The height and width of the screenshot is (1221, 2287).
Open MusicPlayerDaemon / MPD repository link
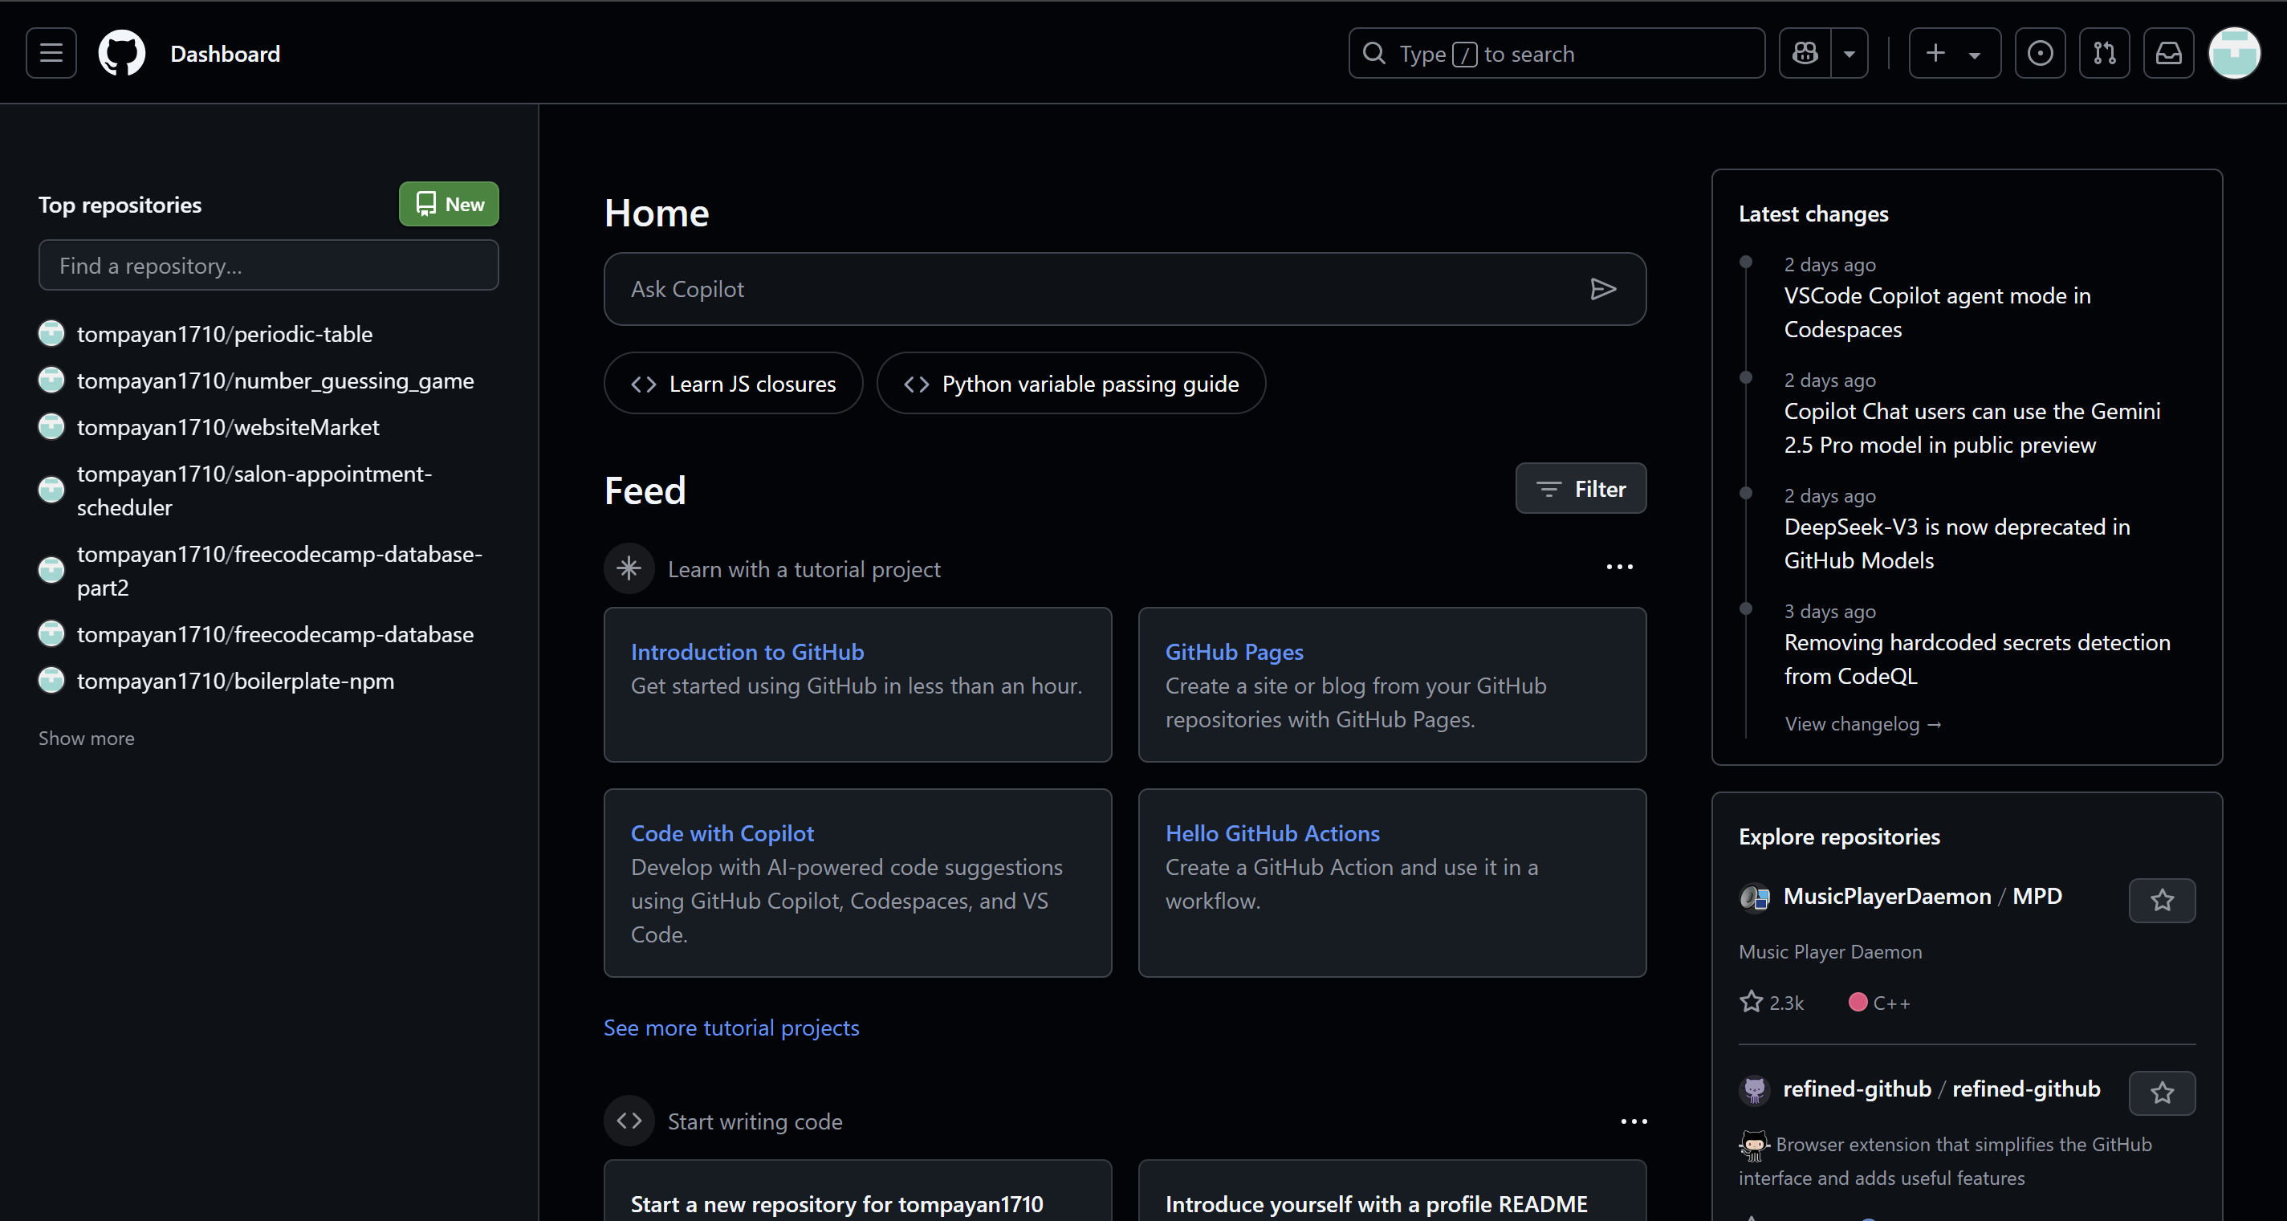pyautogui.click(x=1922, y=896)
